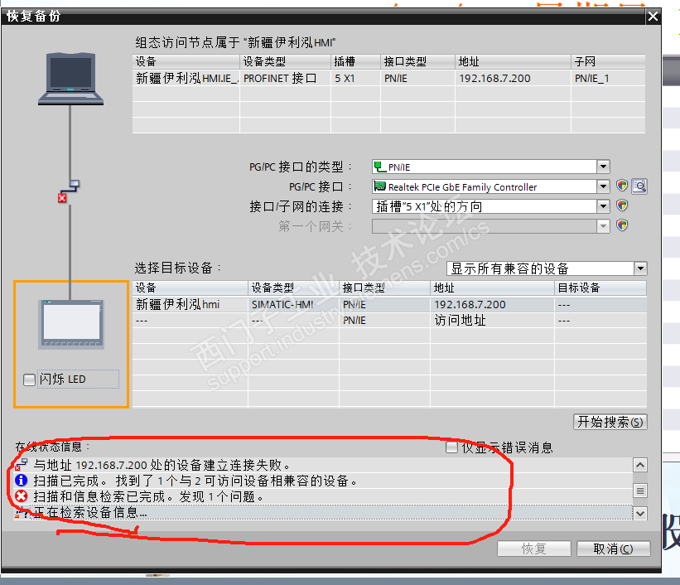Click the status list scrollbar thumb
This screenshot has width=680, height=585.
coord(639,491)
